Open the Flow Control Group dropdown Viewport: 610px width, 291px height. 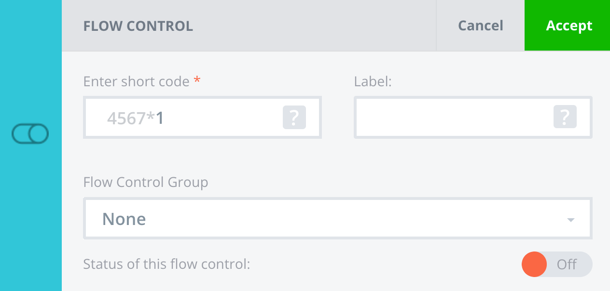[x=337, y=219]
